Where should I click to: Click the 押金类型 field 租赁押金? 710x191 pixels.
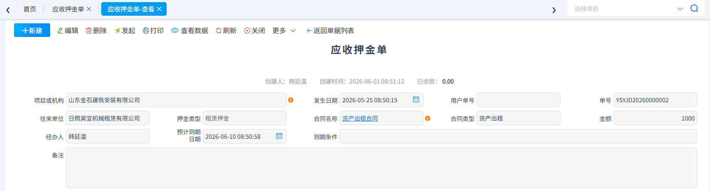244,118
